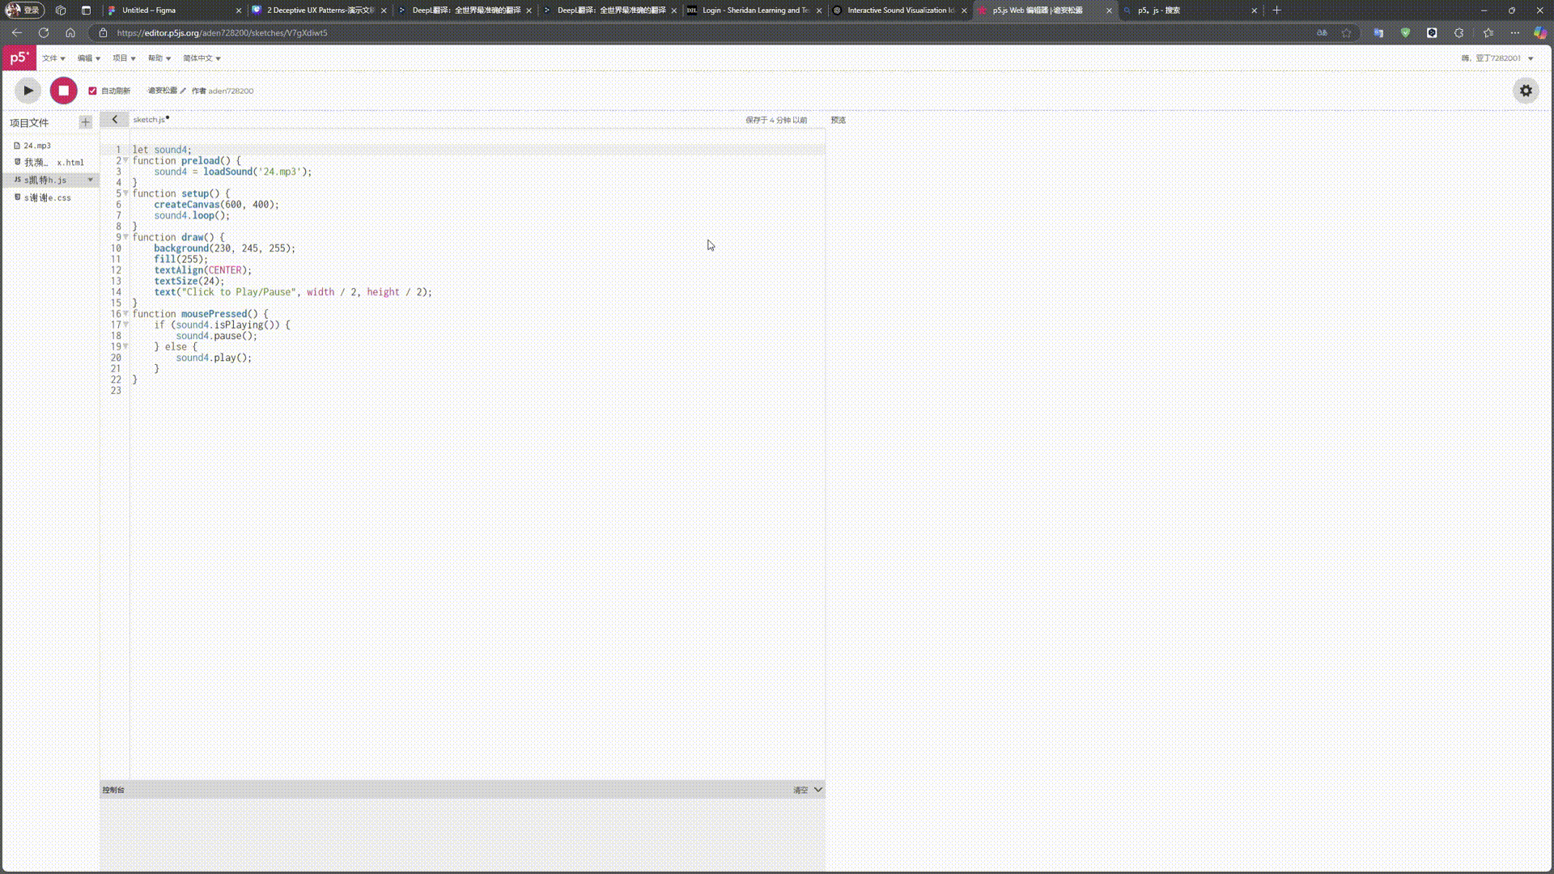Open options arrow for selected js file
The height and width of the screenshot is (874, 1554).
[x=90, y=180]
